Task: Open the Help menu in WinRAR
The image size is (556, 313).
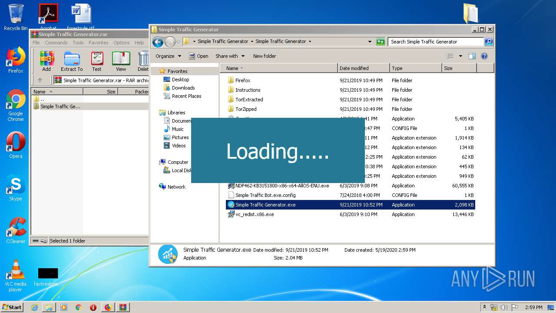Action: click(139, 43)
